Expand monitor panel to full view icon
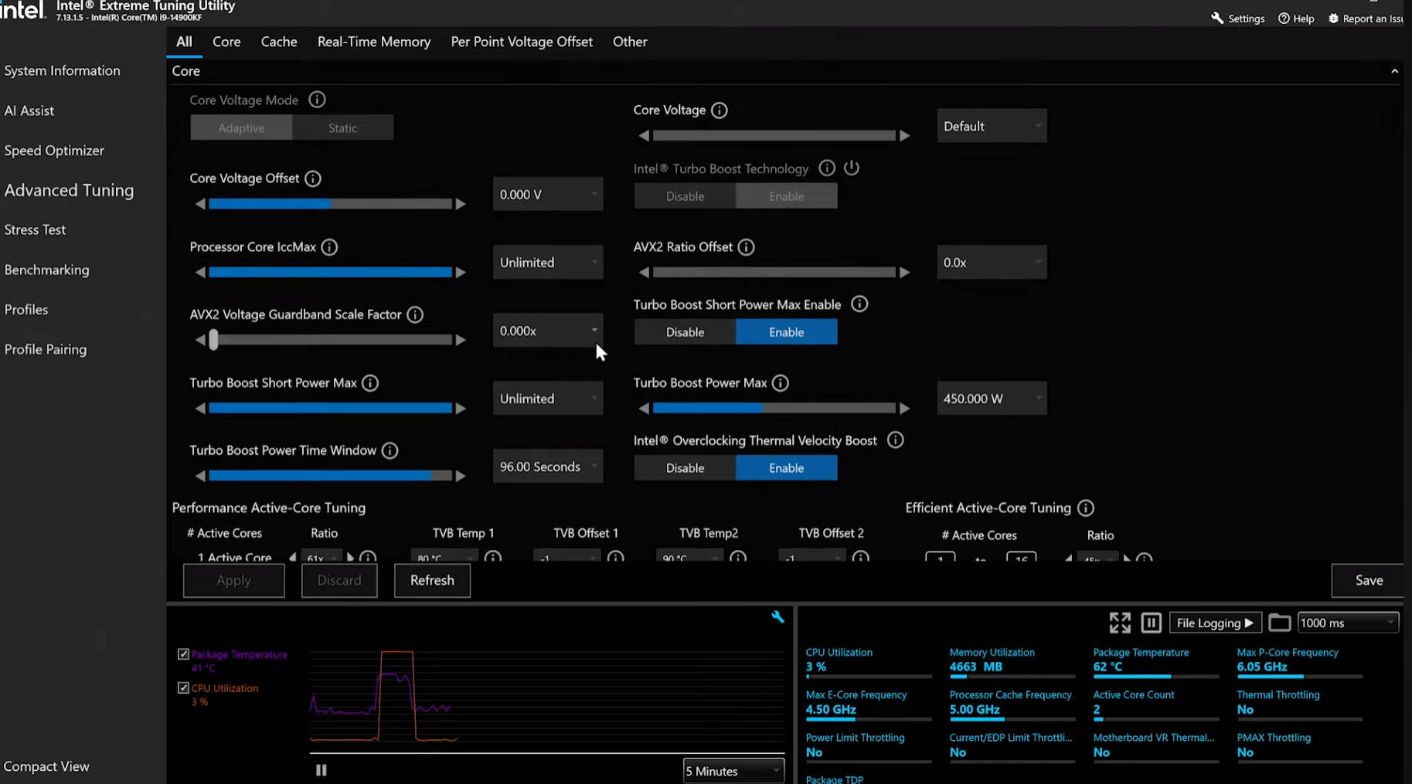 1120,623
